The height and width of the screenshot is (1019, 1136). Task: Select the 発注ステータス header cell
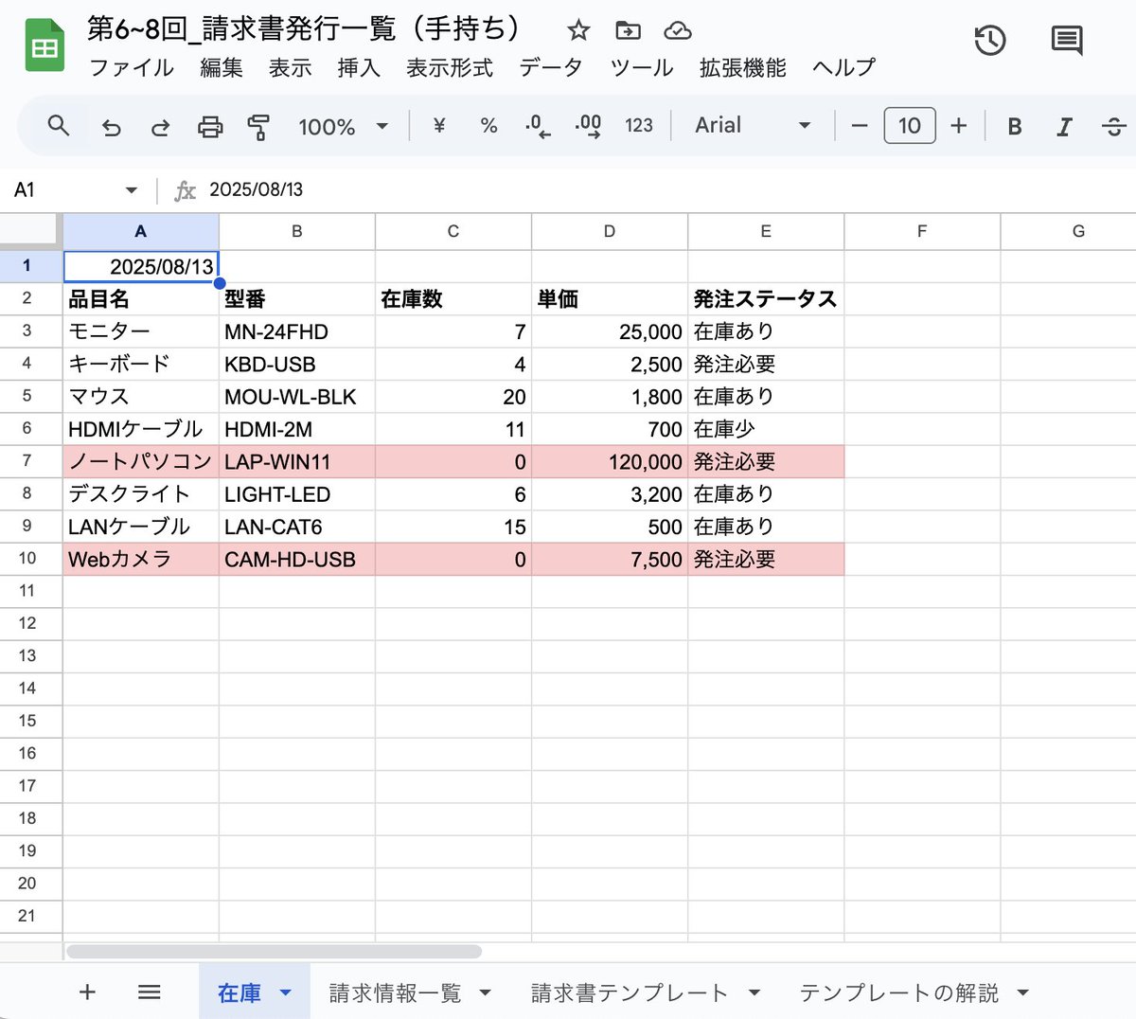pos(766,299)
